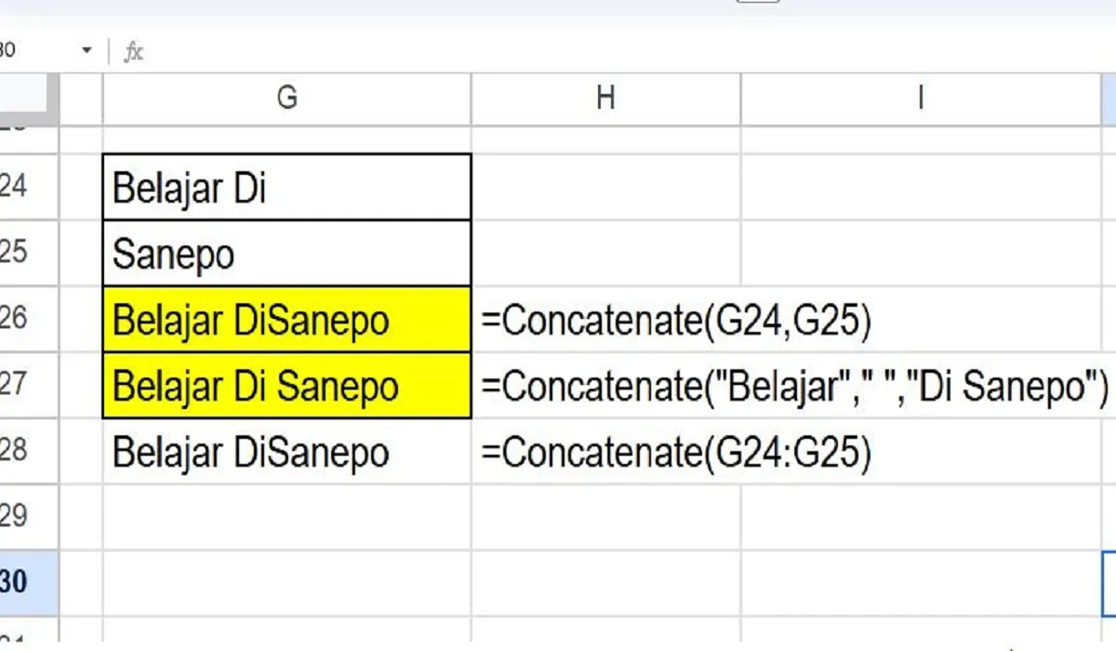Select column header G
The width and height of the screenshot is (1116, 651).
tap(286, 97)
